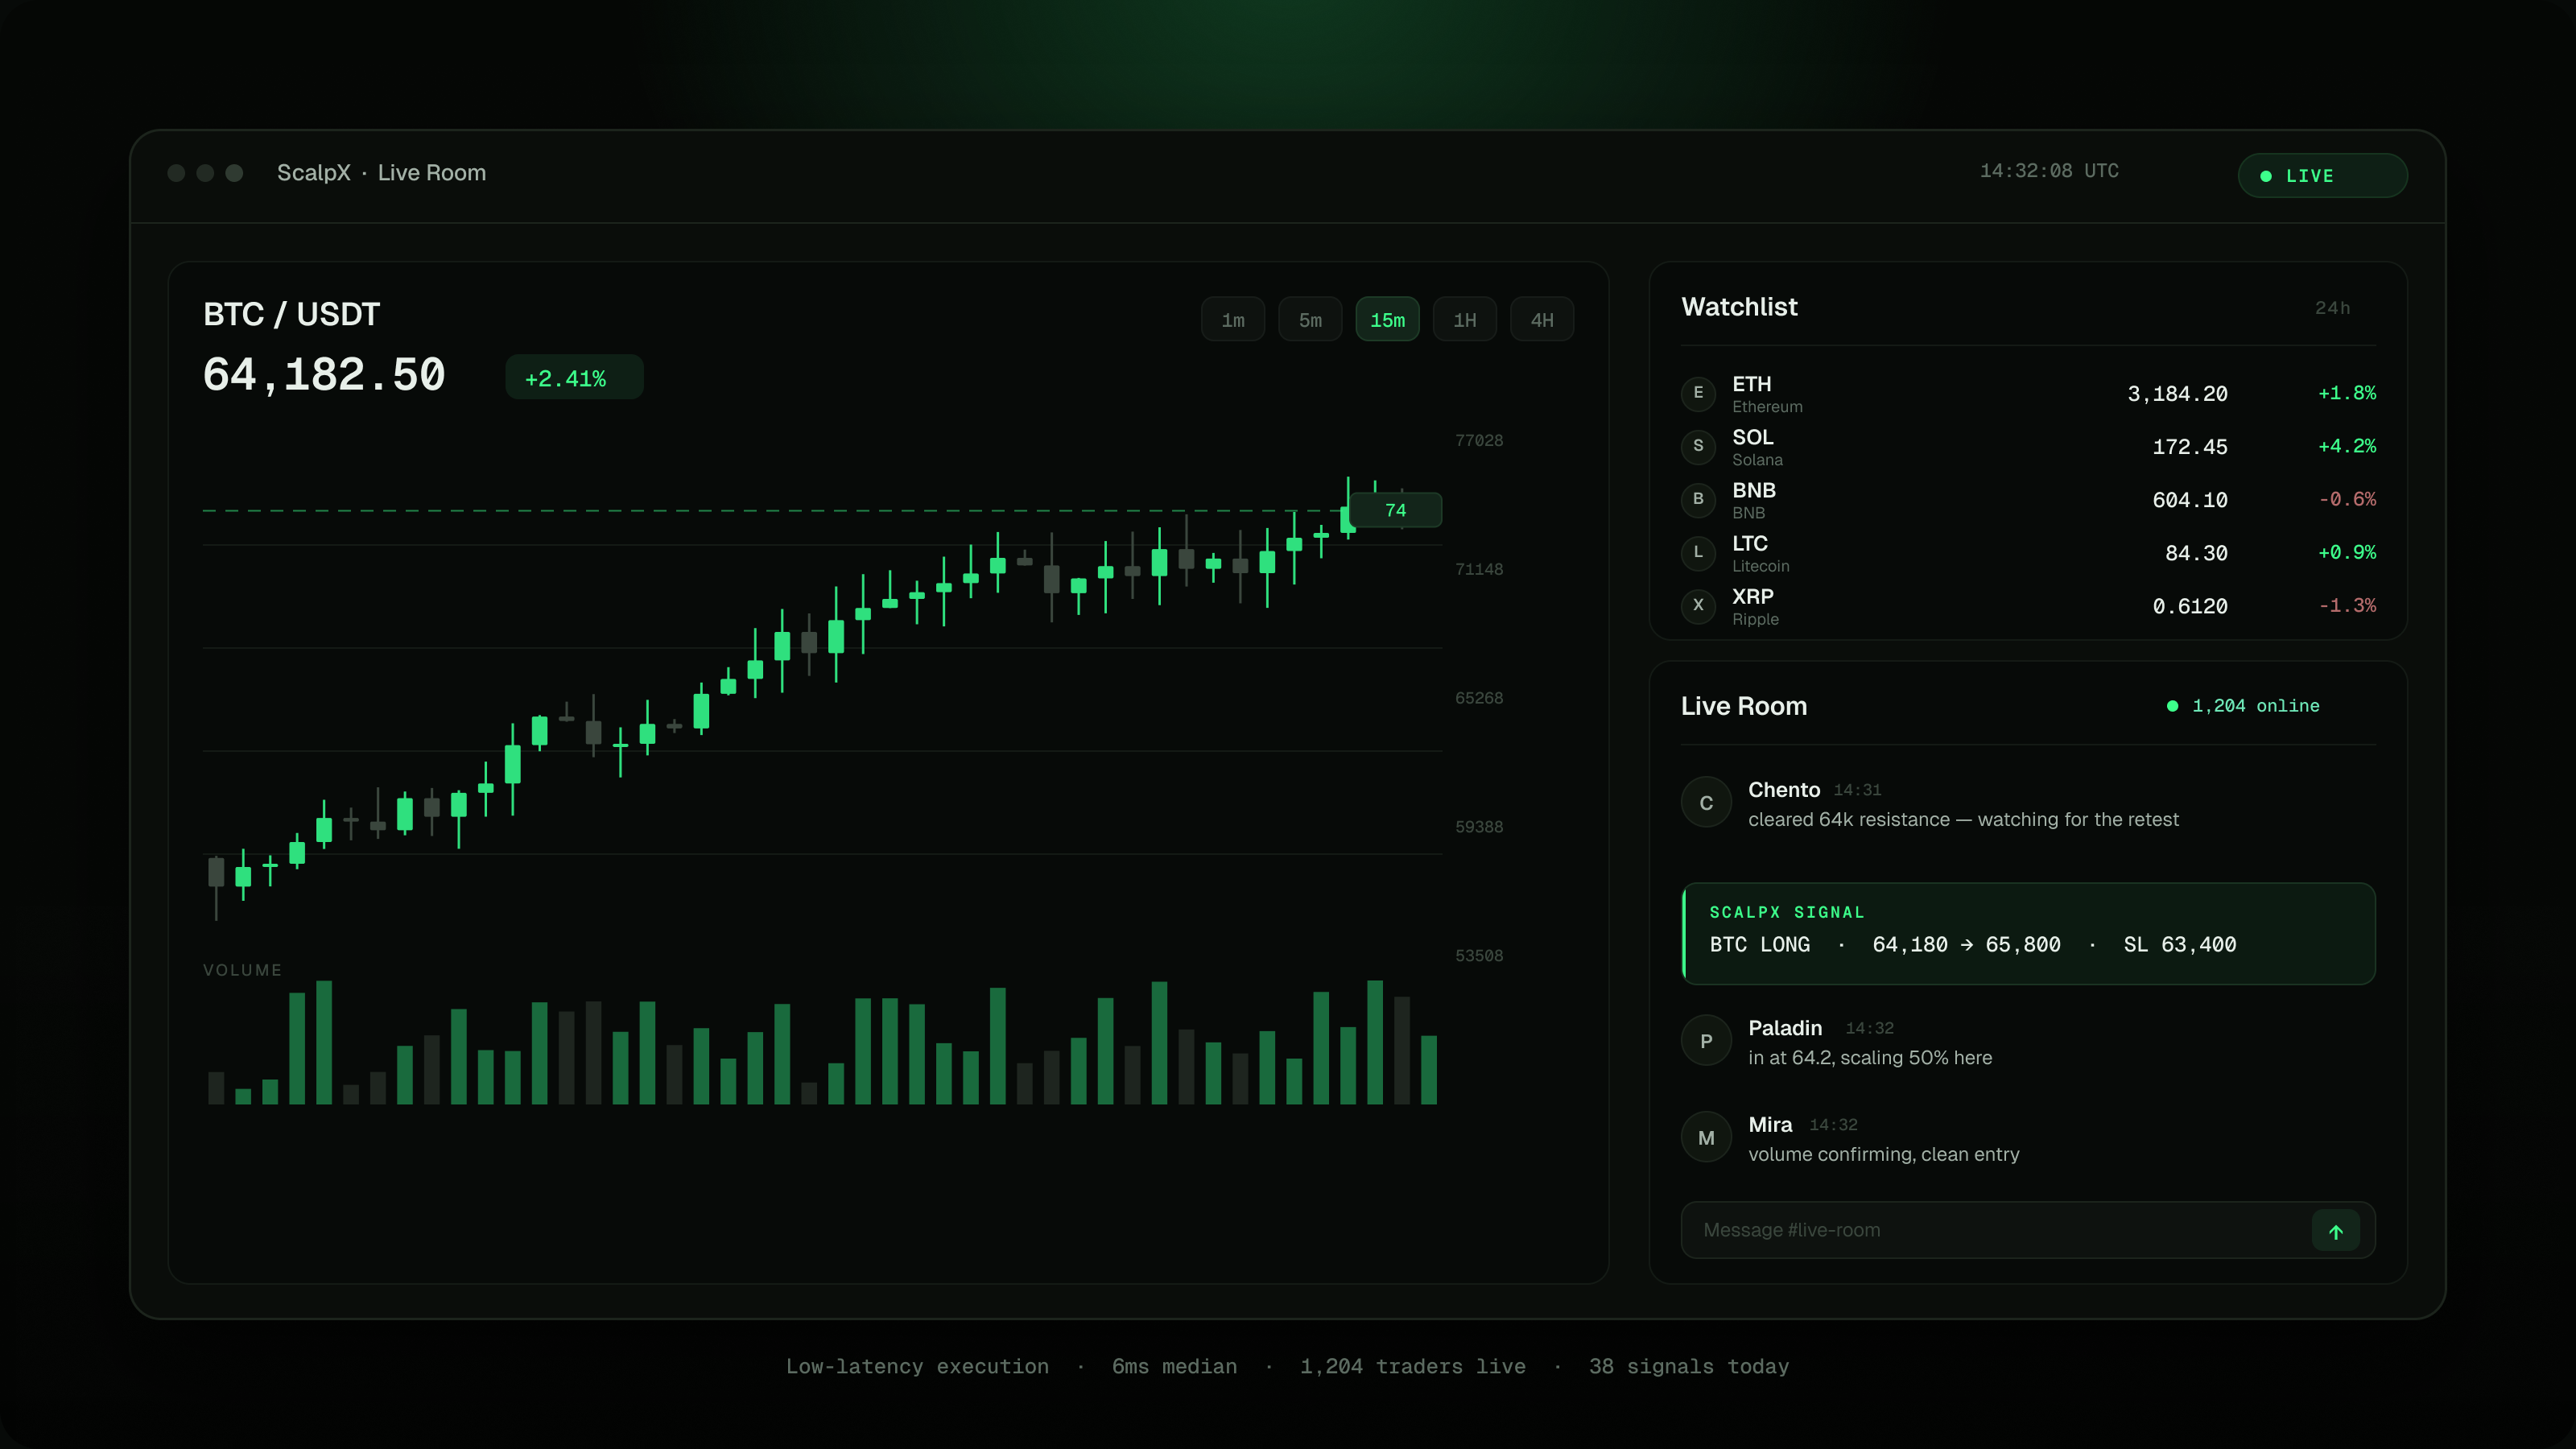Click the Live Room panel heading
Image resolution: width=2576 pixels, height=1449 pixels.
[1744, 706]
